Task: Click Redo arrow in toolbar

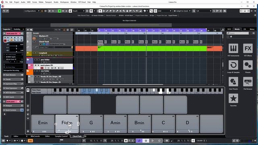Action: pyautogui.click(x=7, y=11)
